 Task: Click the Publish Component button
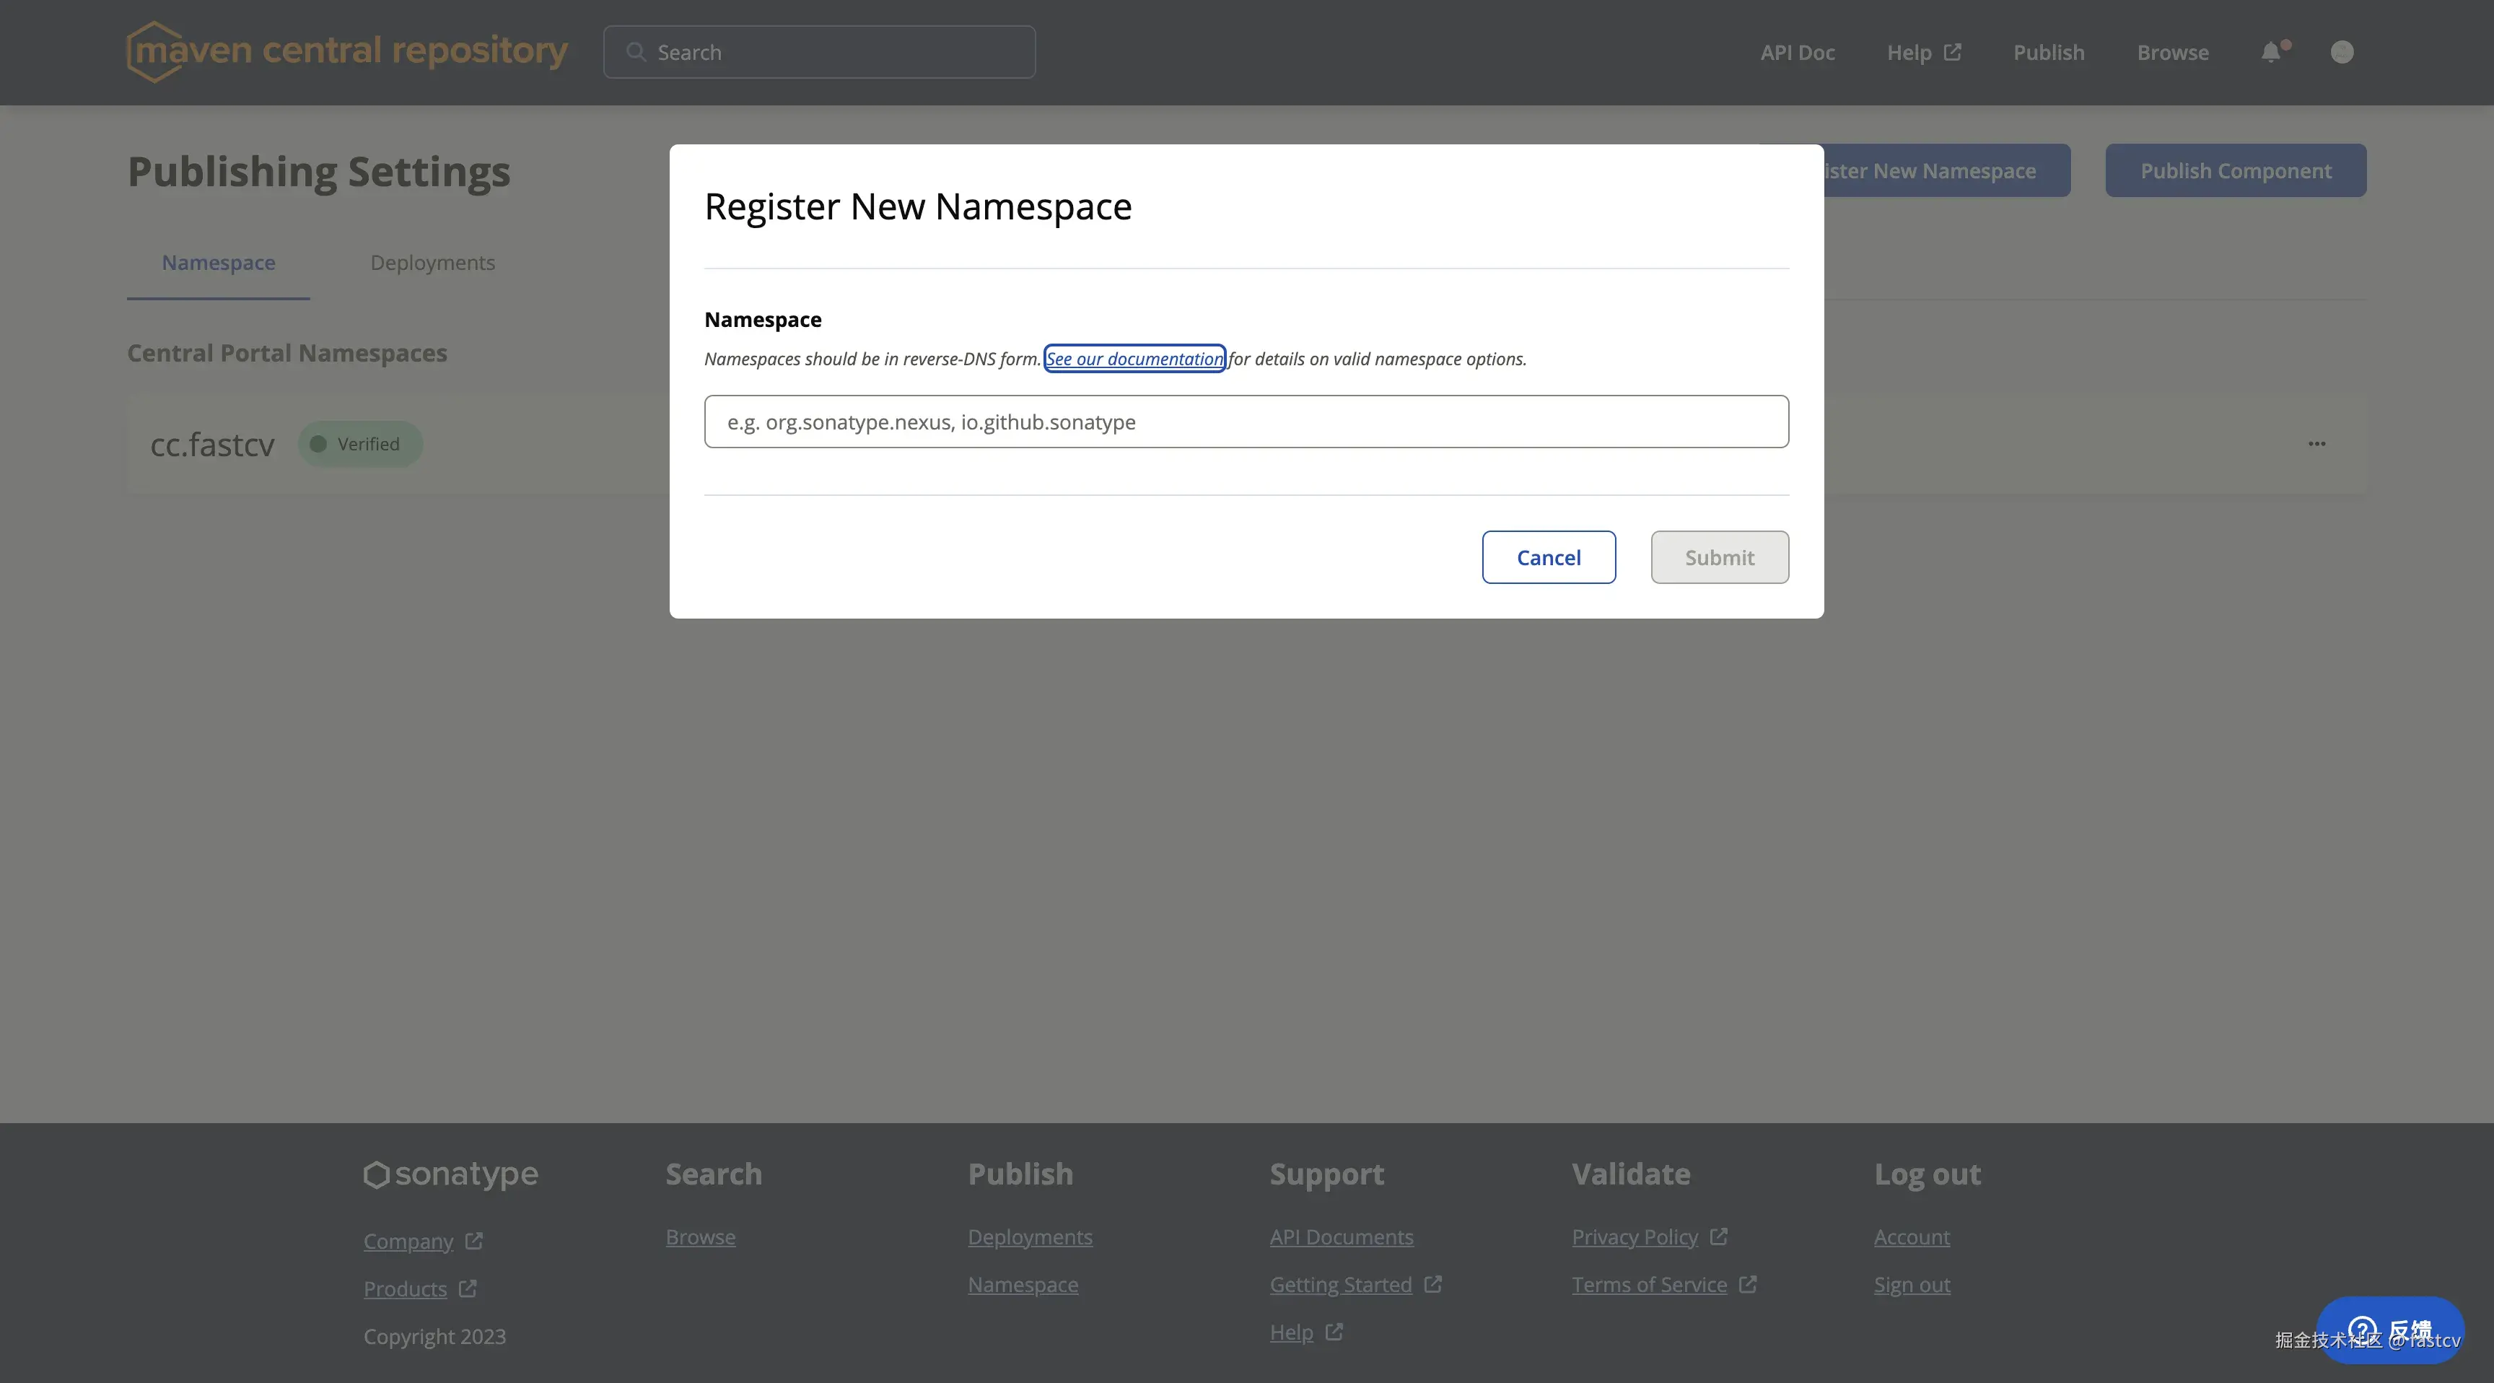2234,170
